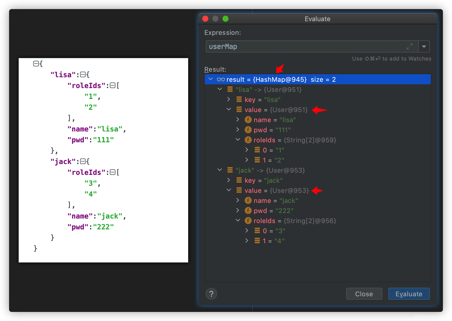Expand the name = "lisa" field
Image resolution: width=452 pixels, height=321 pixels.
pyautogui.click(x=238, y=120)
